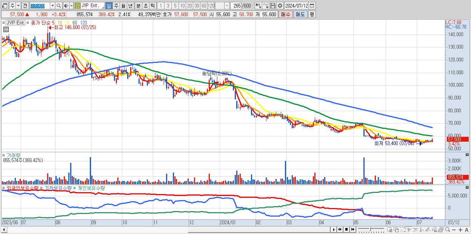
Task: Open the period interval dropdown after 120
Action: tap(227, 6)
